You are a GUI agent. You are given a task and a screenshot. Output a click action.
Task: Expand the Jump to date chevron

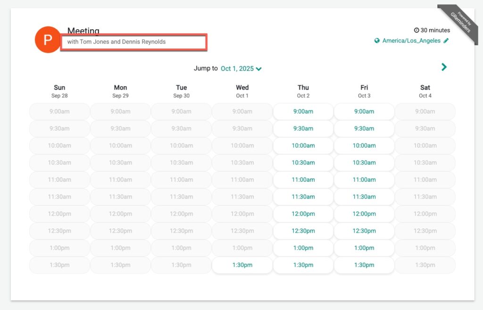tap(259, 69)
